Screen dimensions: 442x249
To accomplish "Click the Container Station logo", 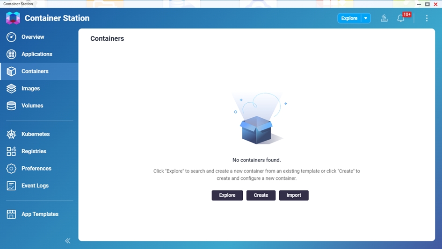I will [13, 18].
